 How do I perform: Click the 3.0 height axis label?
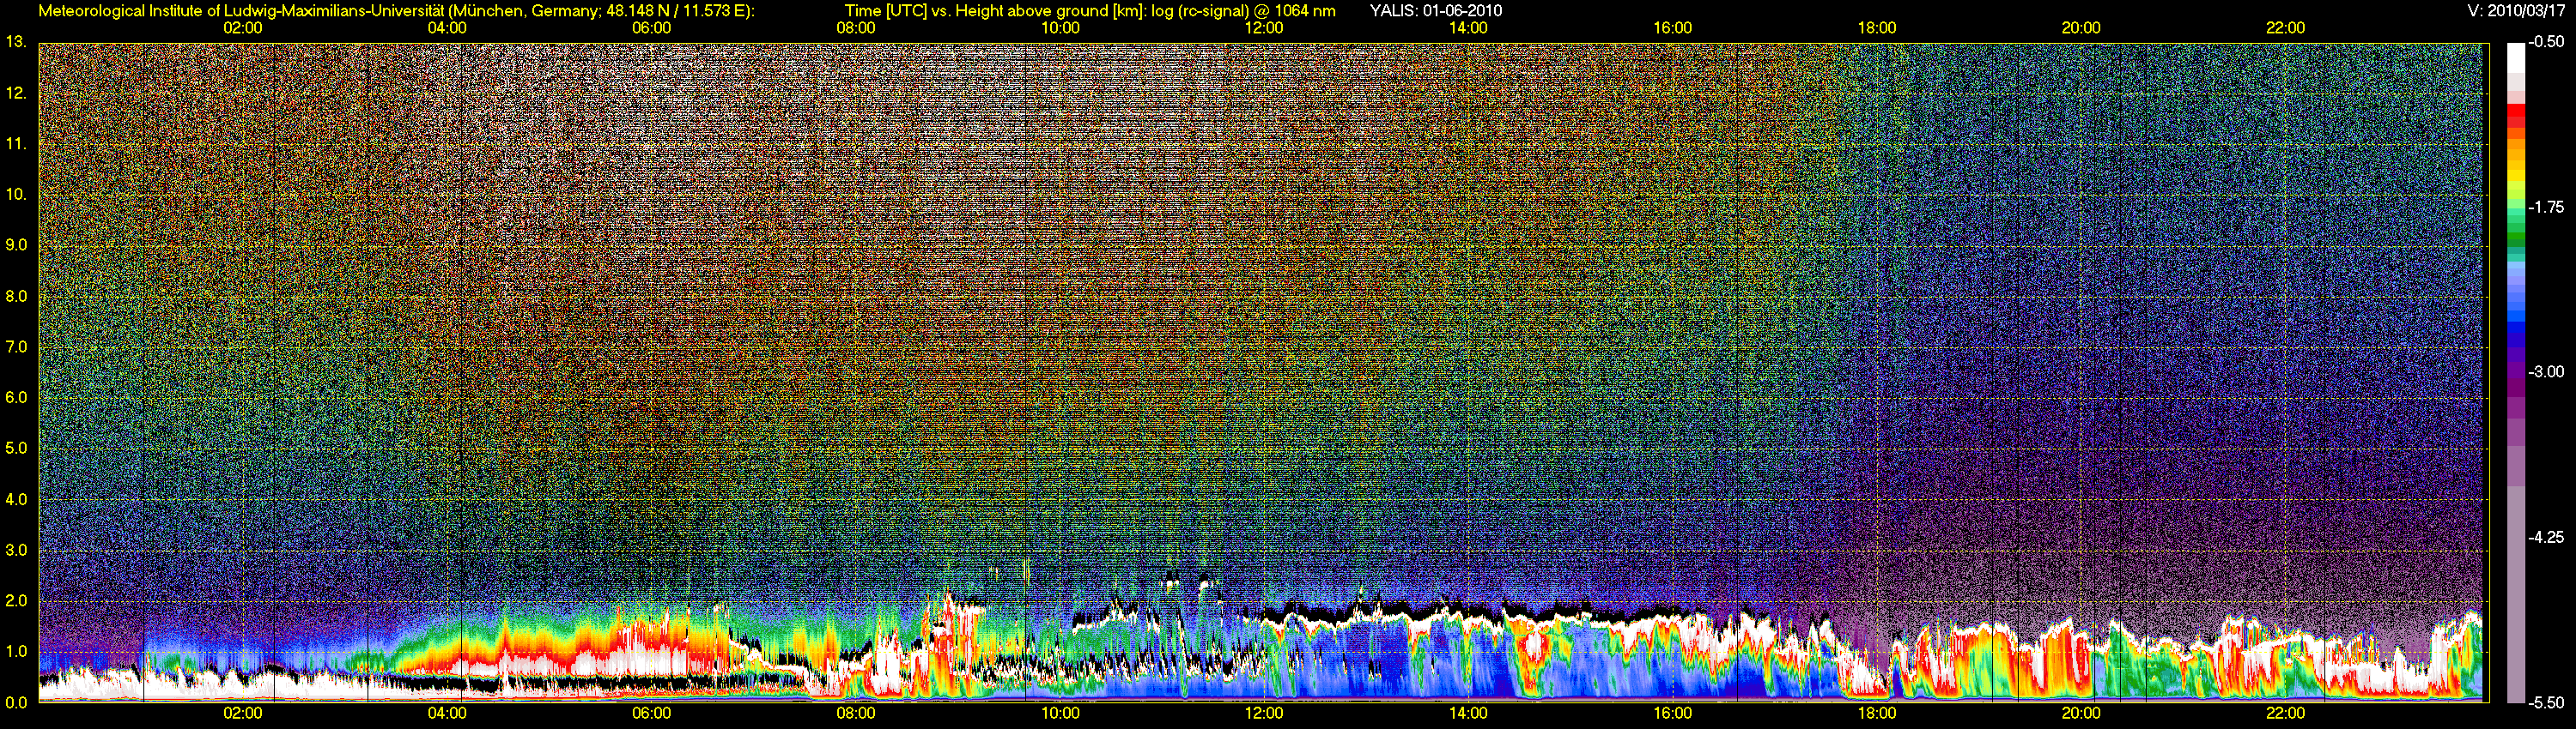click(x=15, y=551)
